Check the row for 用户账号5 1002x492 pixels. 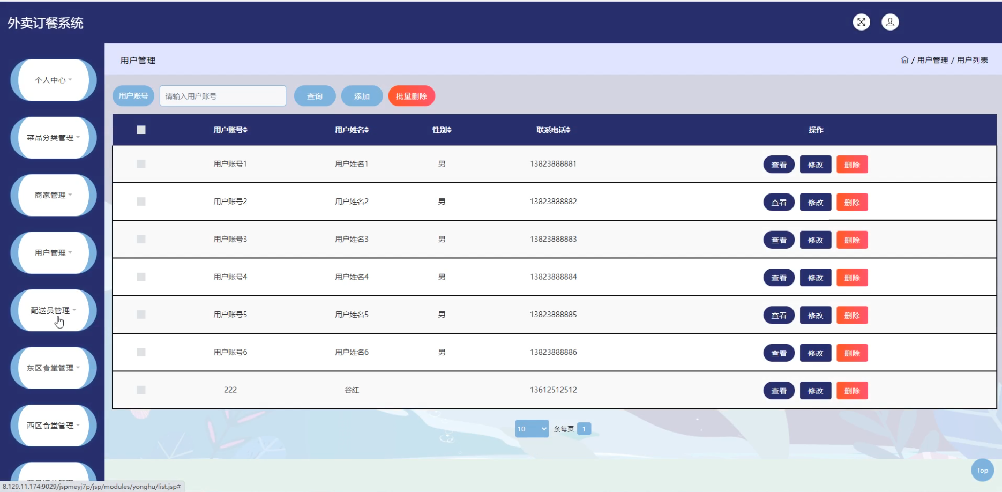(x=141, y=315)
